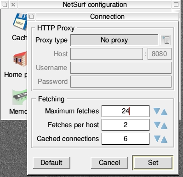Open the Home page icon in NetSurf configuration
Viewport: 183px width, 177px height.
coord(20,59)
